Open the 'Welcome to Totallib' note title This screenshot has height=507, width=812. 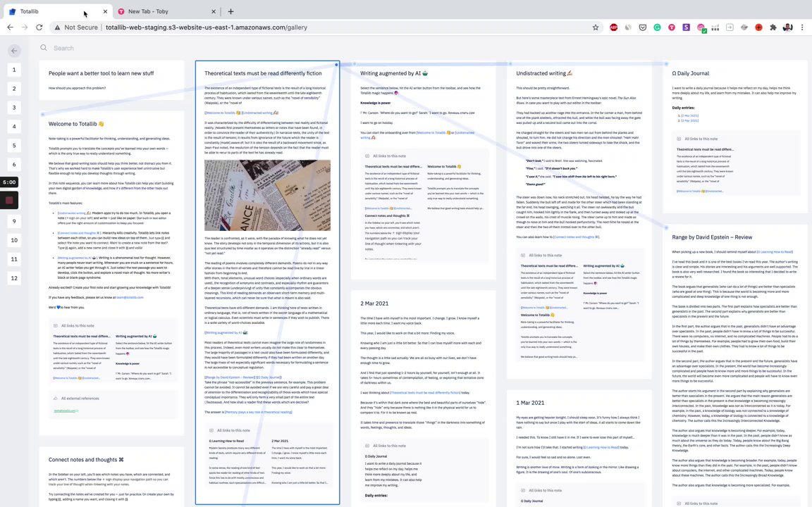pyautogui.click(x=76, y=124)
